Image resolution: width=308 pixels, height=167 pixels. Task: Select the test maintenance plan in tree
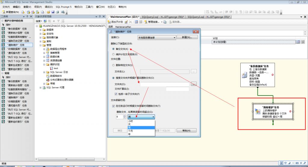tap(56, 68)
